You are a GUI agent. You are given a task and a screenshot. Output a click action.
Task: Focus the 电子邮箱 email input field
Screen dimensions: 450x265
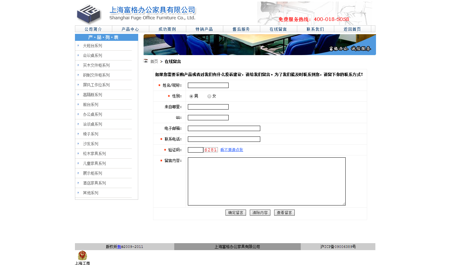(x=224, y=129)
